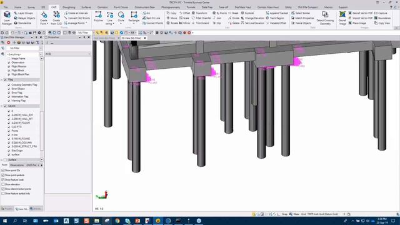This screenshot has width=400, height=225.
Task: Toggle Show point IDs checkbox
Action: [x=3, y=170]
